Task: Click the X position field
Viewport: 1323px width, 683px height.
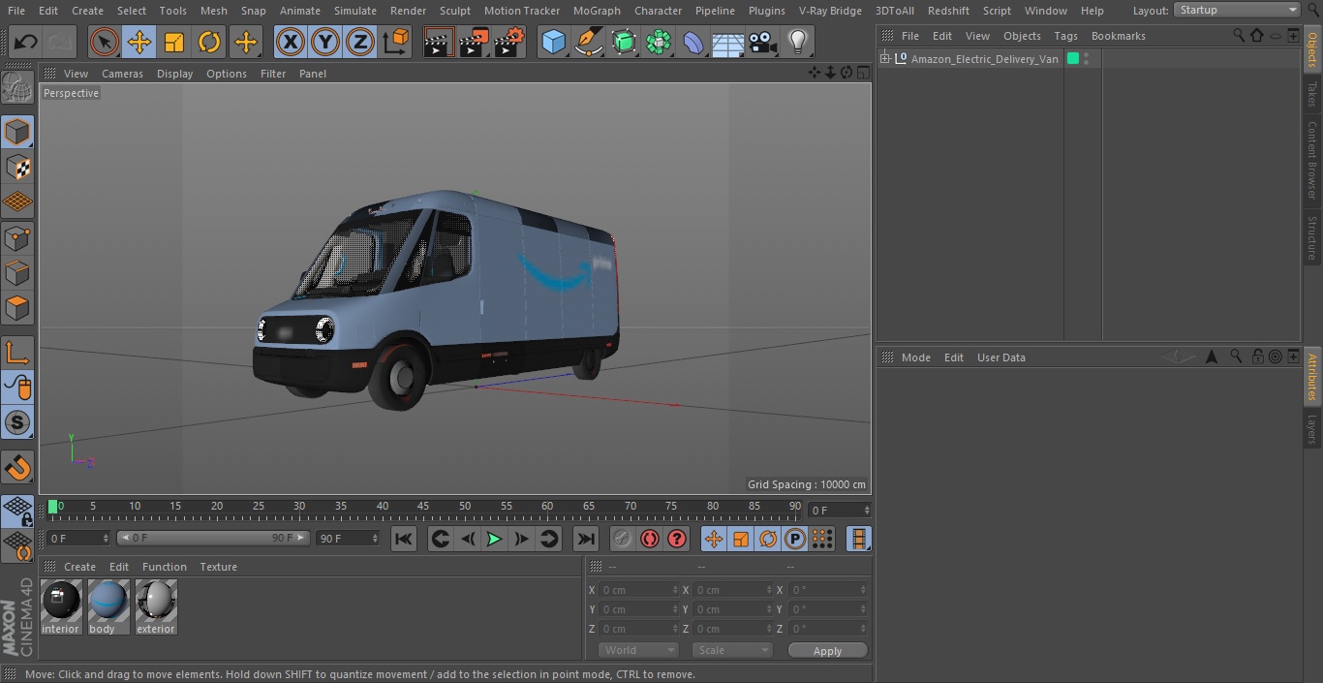Action: 638,590
